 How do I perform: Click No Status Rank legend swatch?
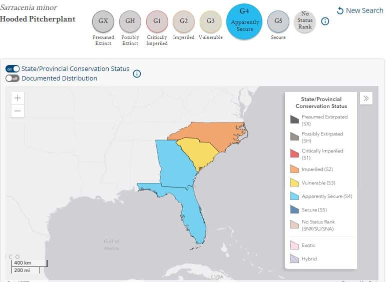[294, 224]
